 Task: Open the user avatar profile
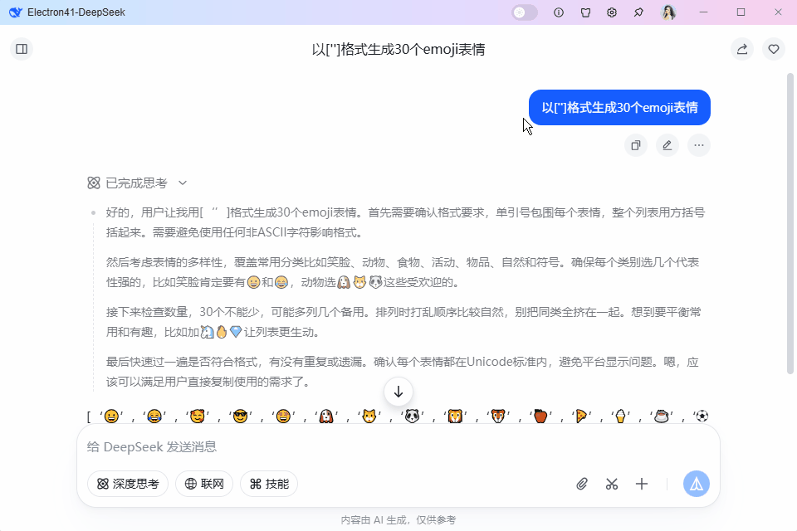click(668, 12)
